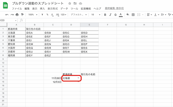Image resolution: width=173 pixels, height=107 pixels.
Task: Select cell containing 会社Z
Action: click(x=53, y=55)
